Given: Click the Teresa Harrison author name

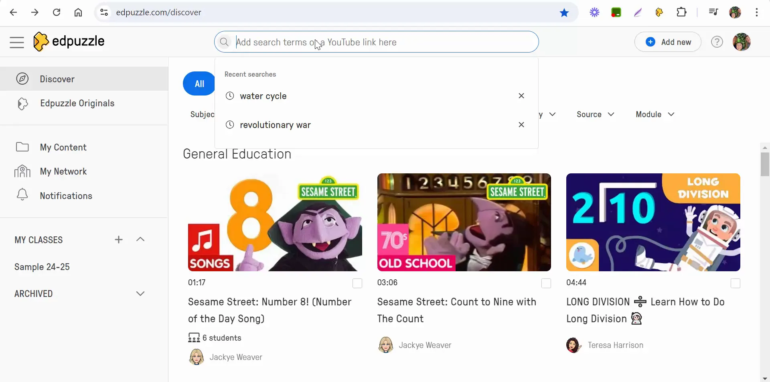Looking at the screenshot, I should click(x=615, y=345).
